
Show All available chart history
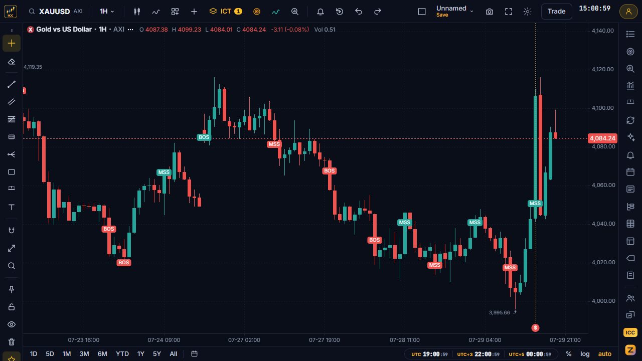(x=174, y=353)
